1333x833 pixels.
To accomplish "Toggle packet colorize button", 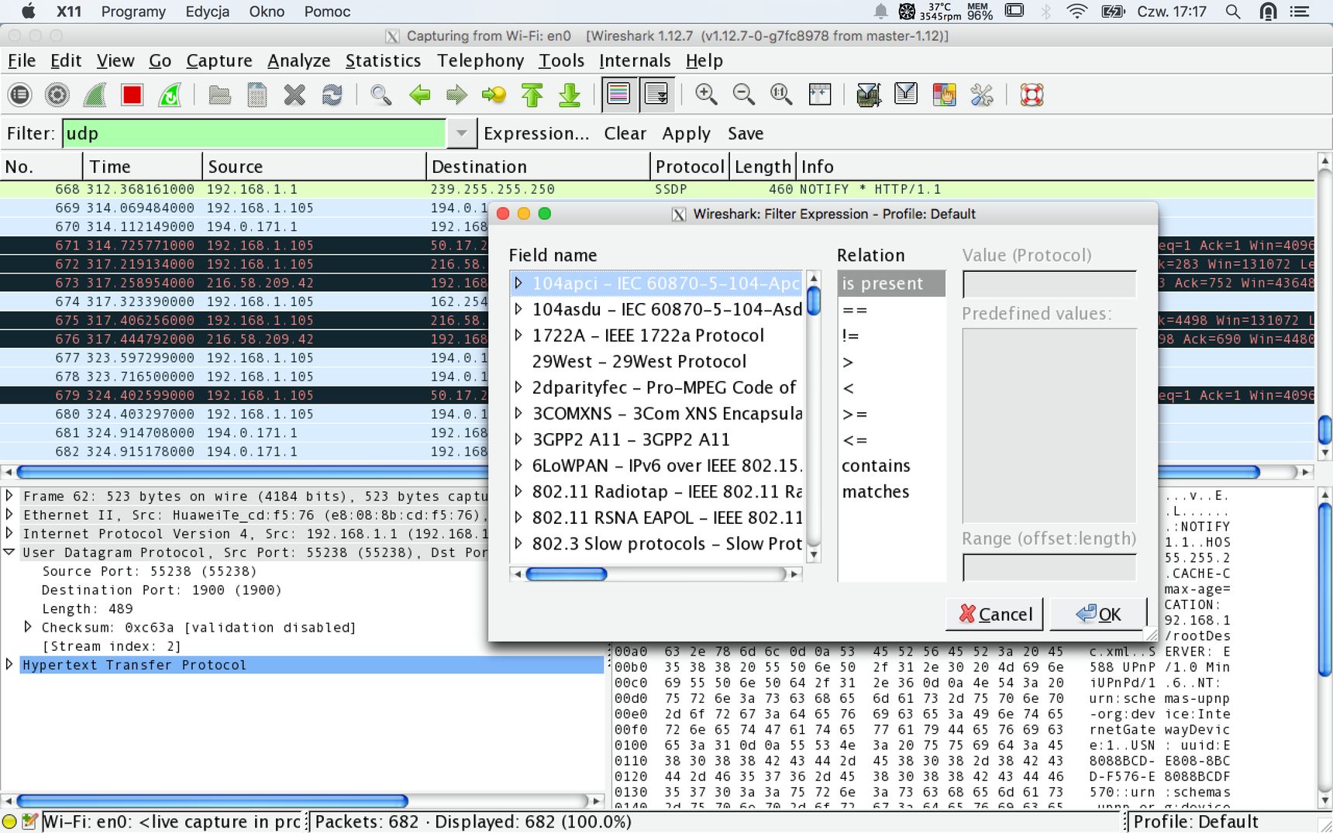I will 618,95.
